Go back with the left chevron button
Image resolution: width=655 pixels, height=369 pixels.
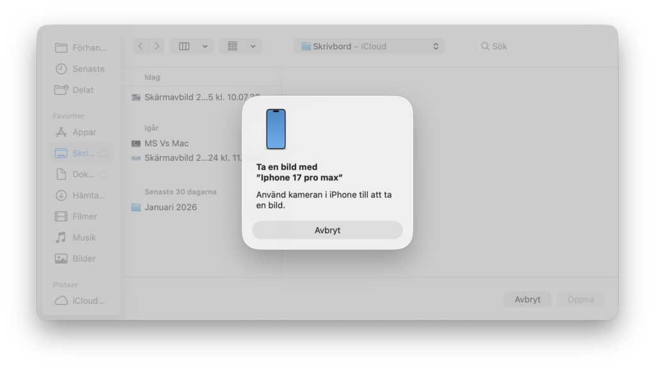(x=141, y=46)
